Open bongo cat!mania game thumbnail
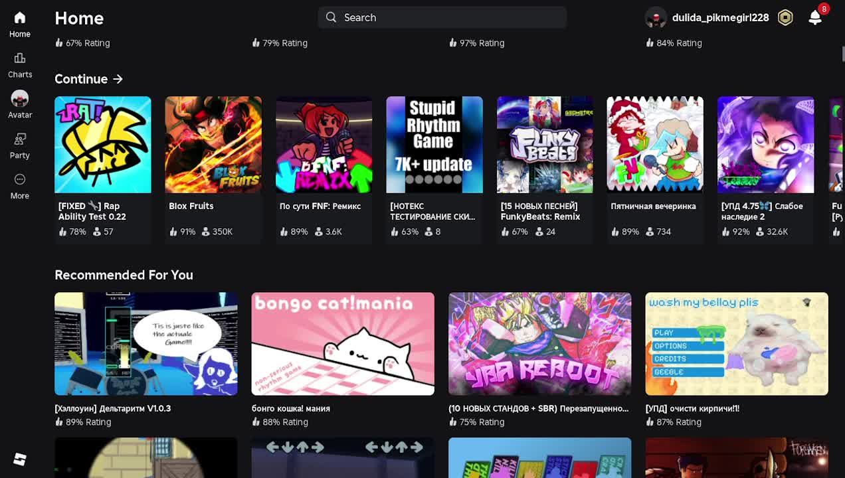This screenshot has width=845, height=478. 343,344
